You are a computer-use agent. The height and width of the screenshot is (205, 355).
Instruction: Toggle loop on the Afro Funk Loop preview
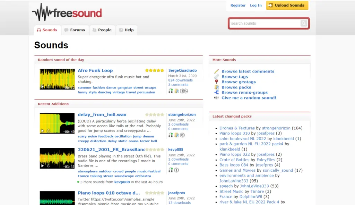click(x=48, y=87)
